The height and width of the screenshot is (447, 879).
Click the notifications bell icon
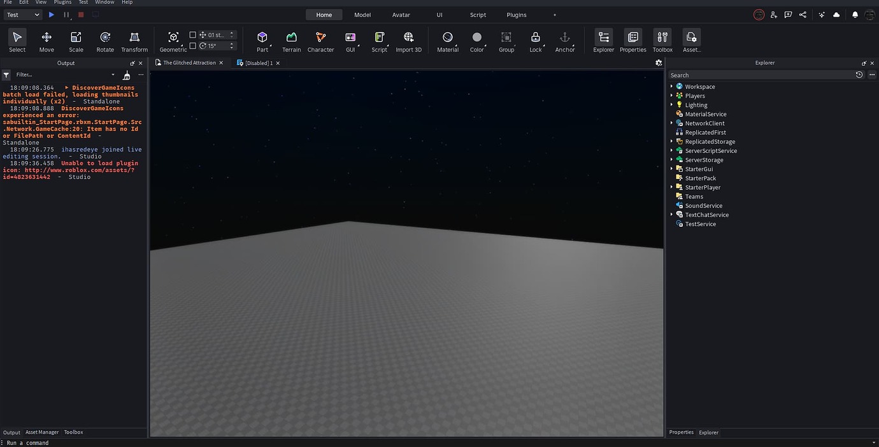tap(855, 14)
